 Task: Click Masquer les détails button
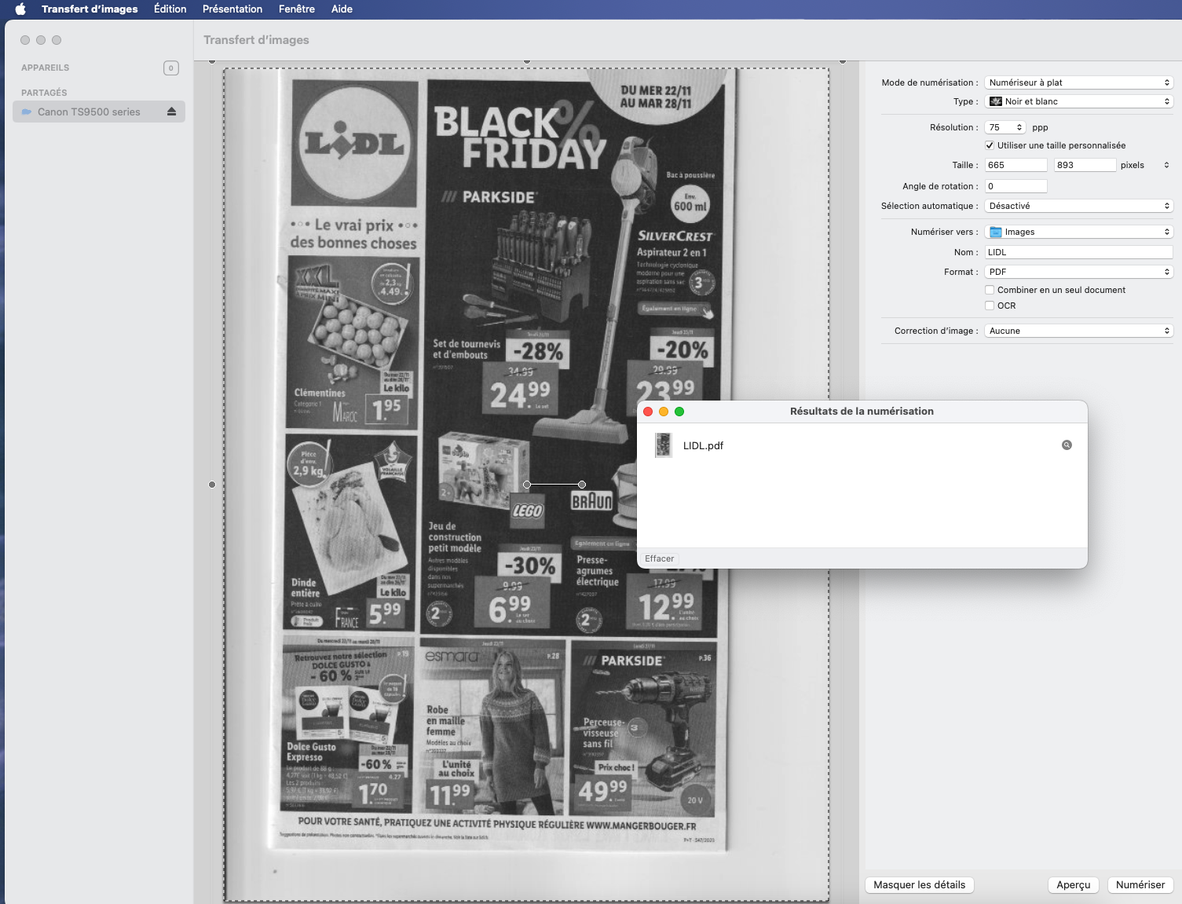coord(920,885)
